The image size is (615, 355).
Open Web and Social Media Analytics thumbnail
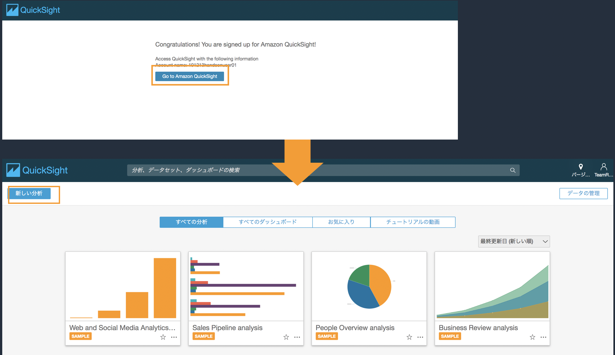(x=123, y=286)
